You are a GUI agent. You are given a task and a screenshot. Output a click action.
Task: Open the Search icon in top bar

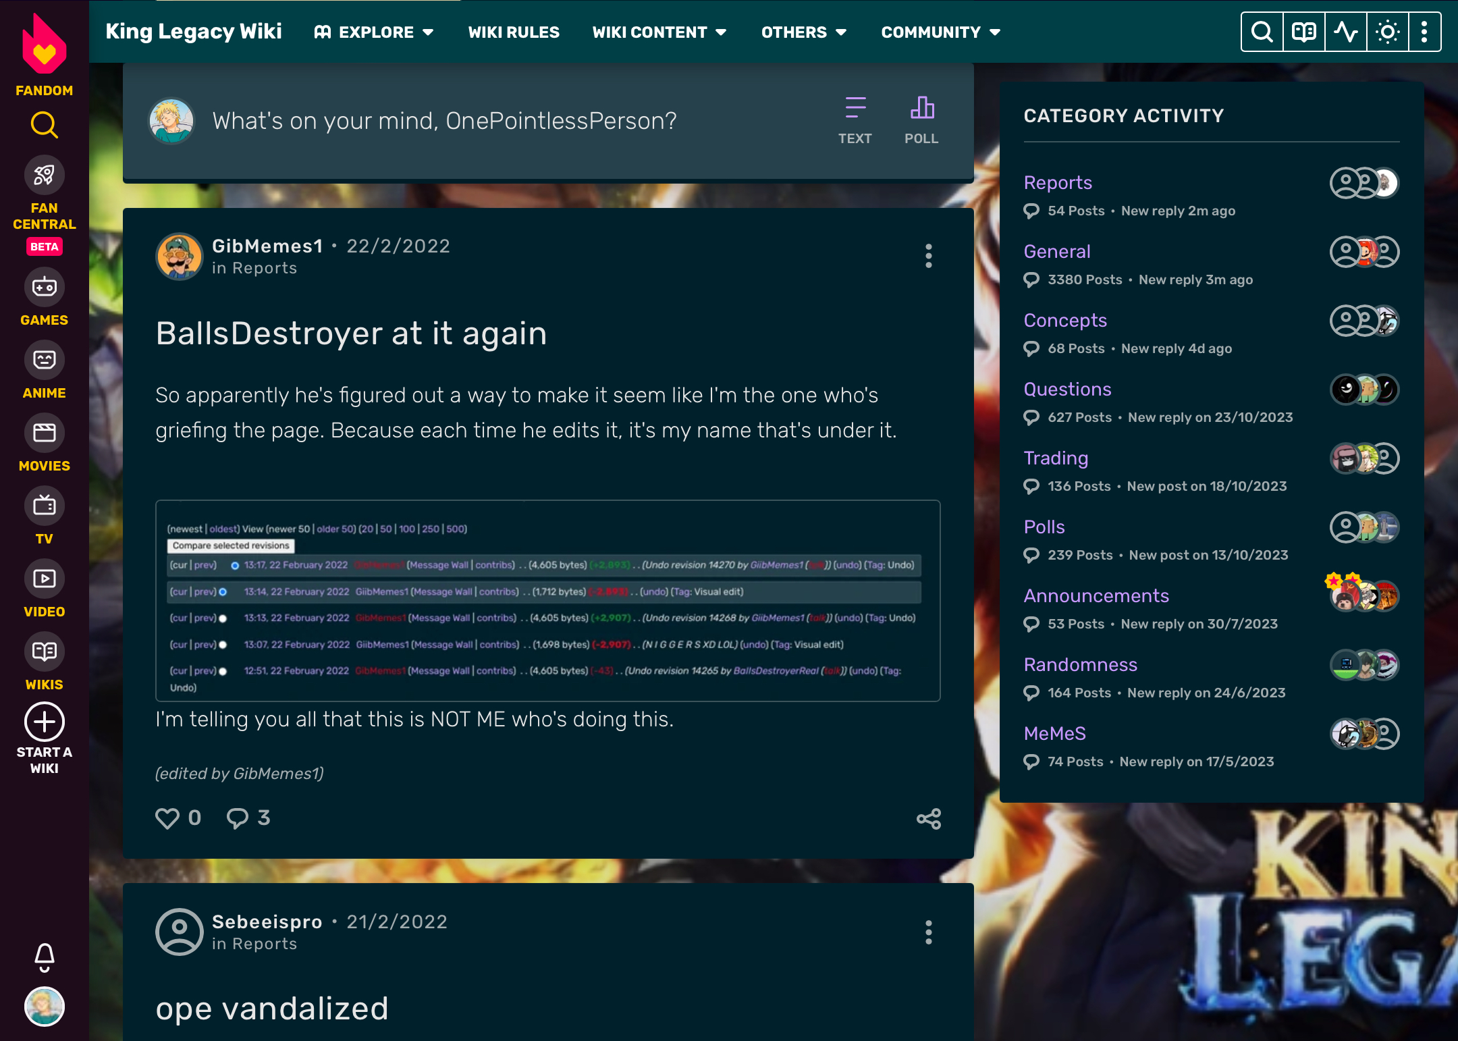pos(1262,32)
